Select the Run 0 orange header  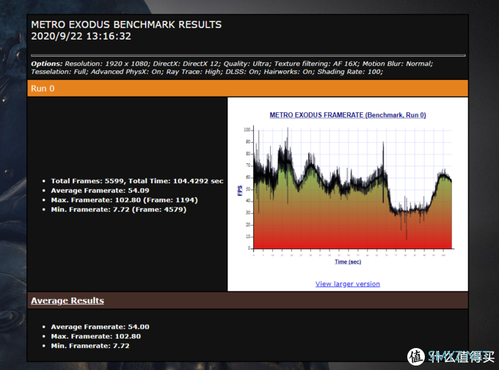click(x=247, y=89)
